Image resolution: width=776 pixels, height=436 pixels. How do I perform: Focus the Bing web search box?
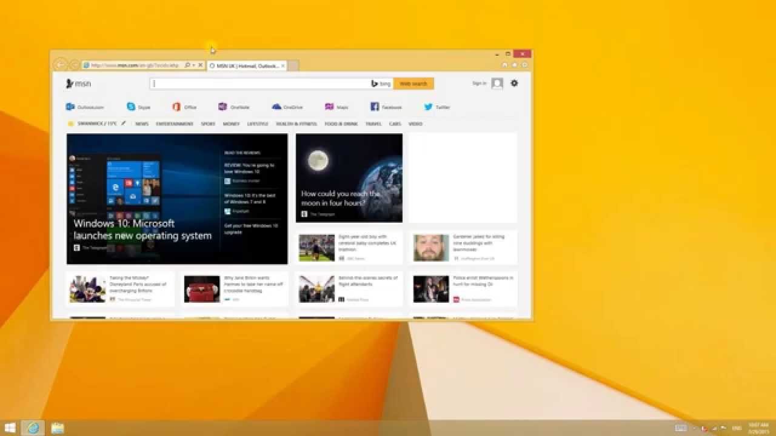pyautogui.click(x=259, y=84)
